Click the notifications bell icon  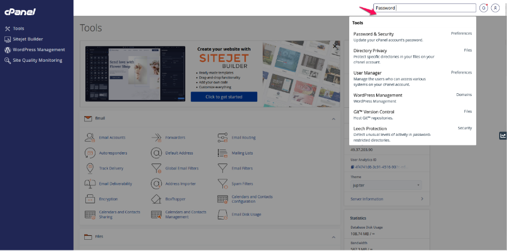(483, 8)
